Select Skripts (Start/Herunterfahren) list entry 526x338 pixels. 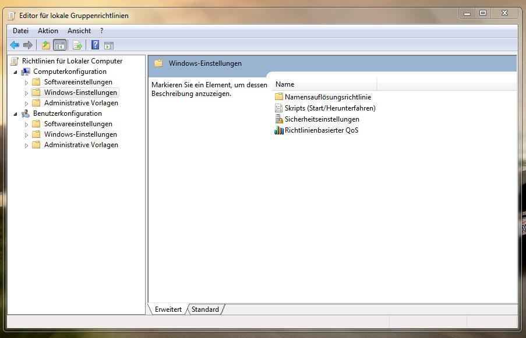click(330, 108)
